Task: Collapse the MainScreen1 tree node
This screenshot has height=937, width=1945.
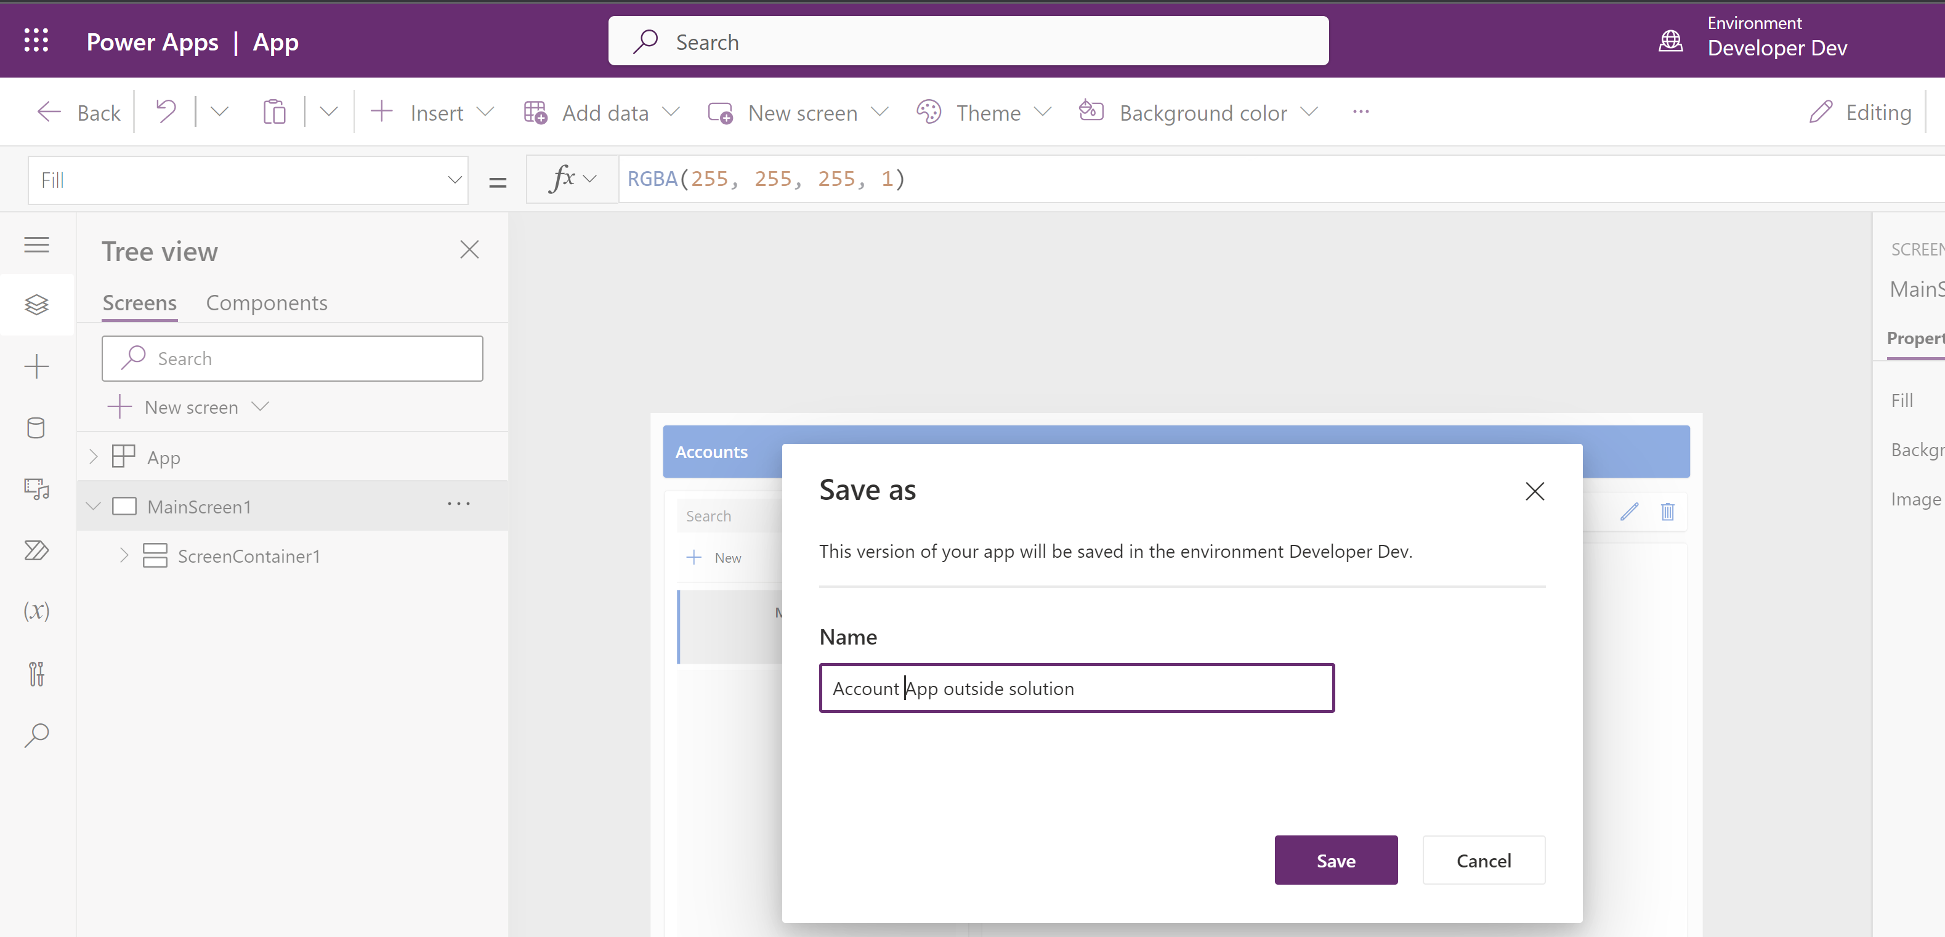Action: click(94, 505)
